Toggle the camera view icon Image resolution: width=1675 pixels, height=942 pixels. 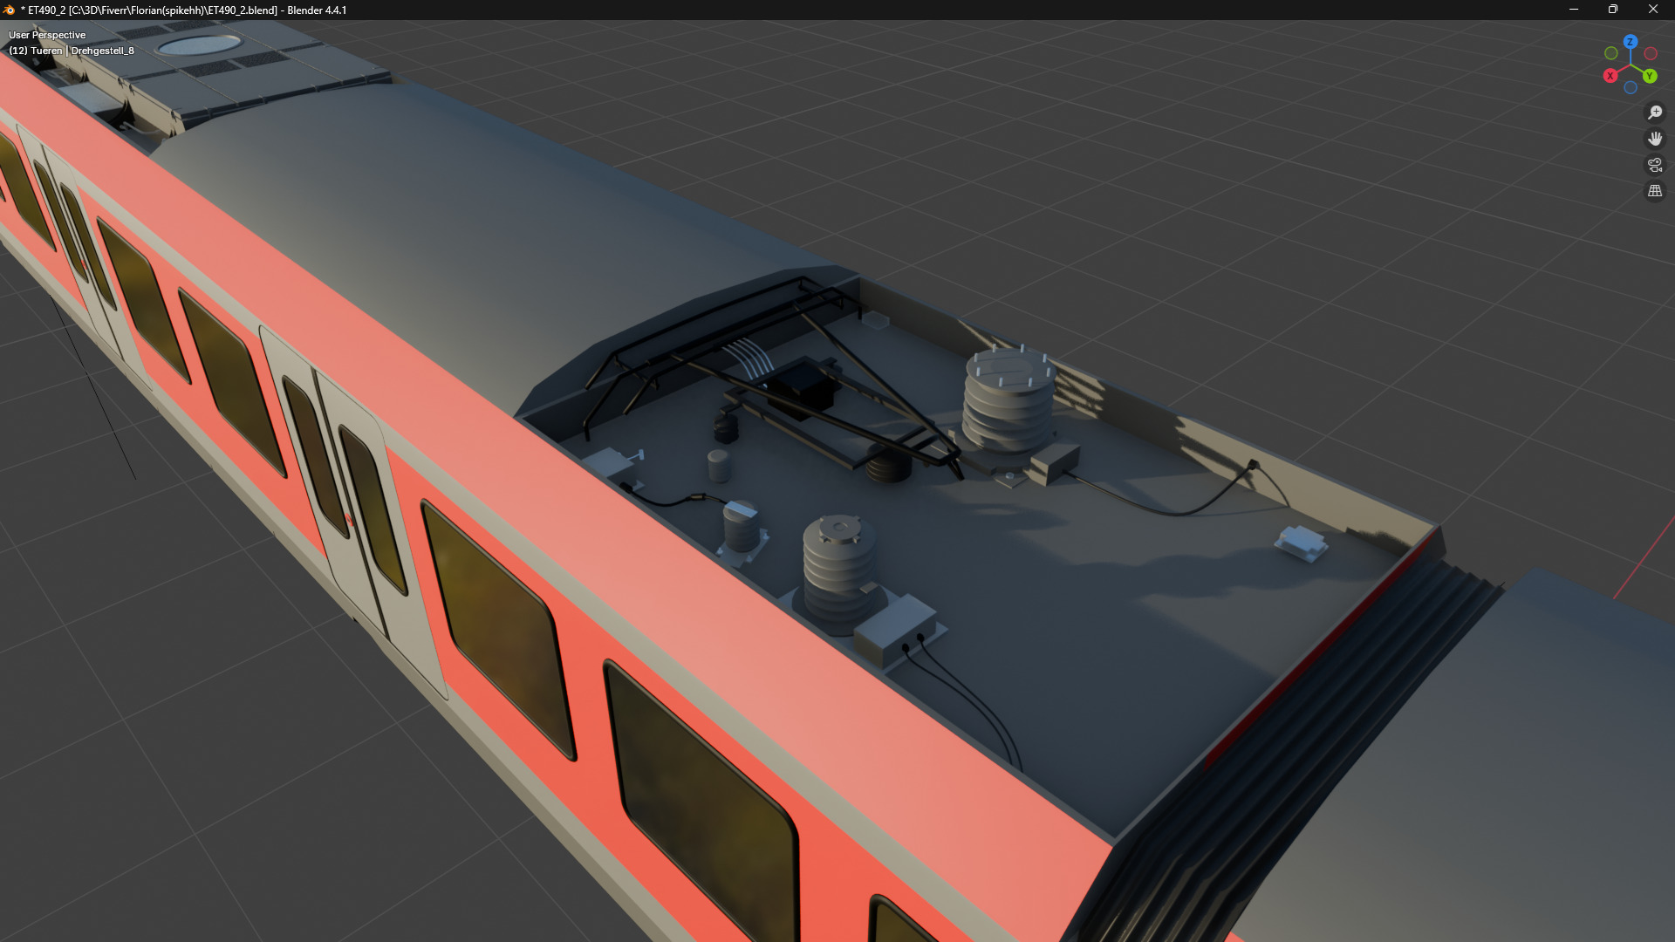pyautogui.click(x=1654, y=165)
